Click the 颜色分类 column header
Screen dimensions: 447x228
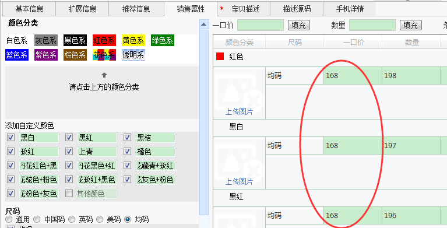pos(239,42)
